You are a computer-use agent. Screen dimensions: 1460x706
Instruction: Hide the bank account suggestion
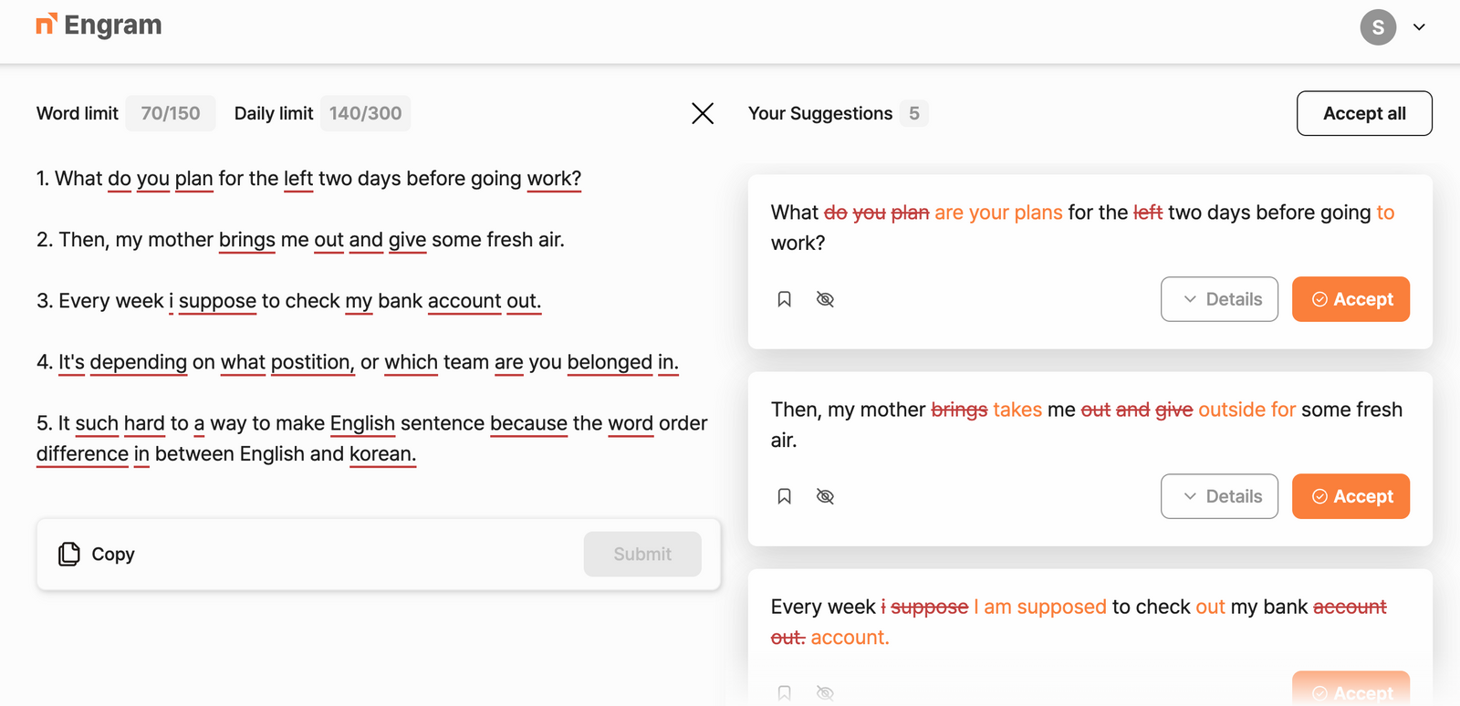pos(825,693)
